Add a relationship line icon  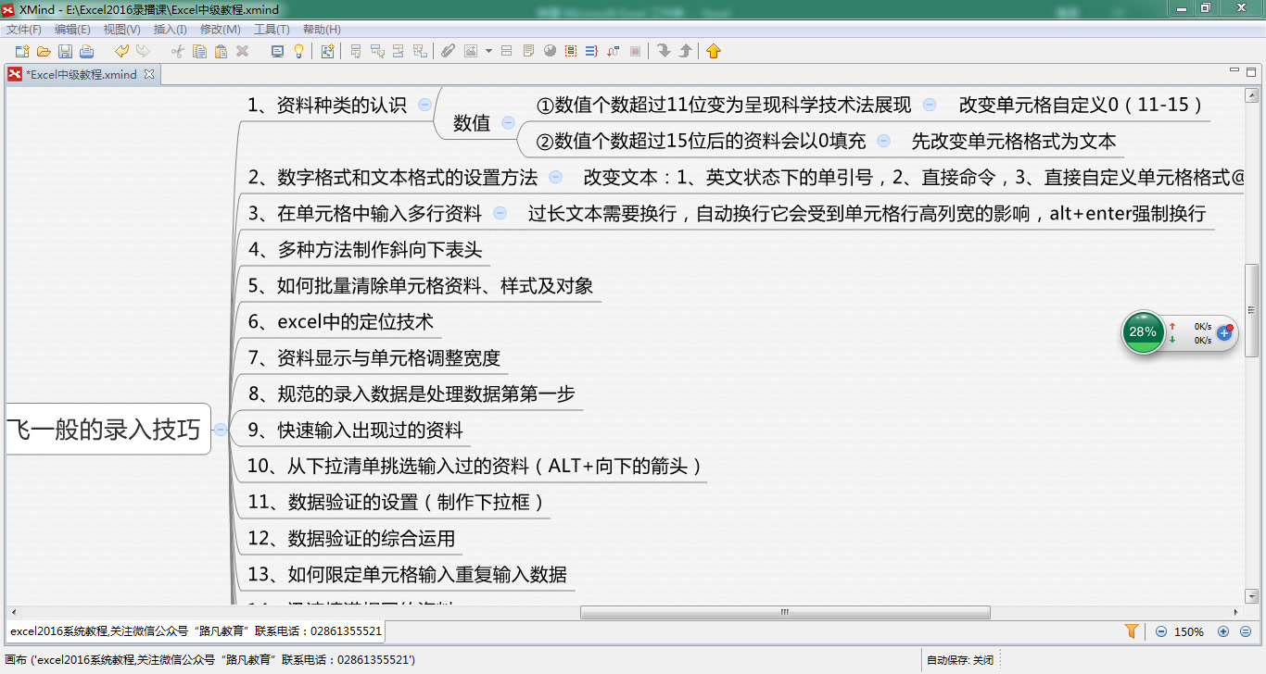click(x=614, y=51)
